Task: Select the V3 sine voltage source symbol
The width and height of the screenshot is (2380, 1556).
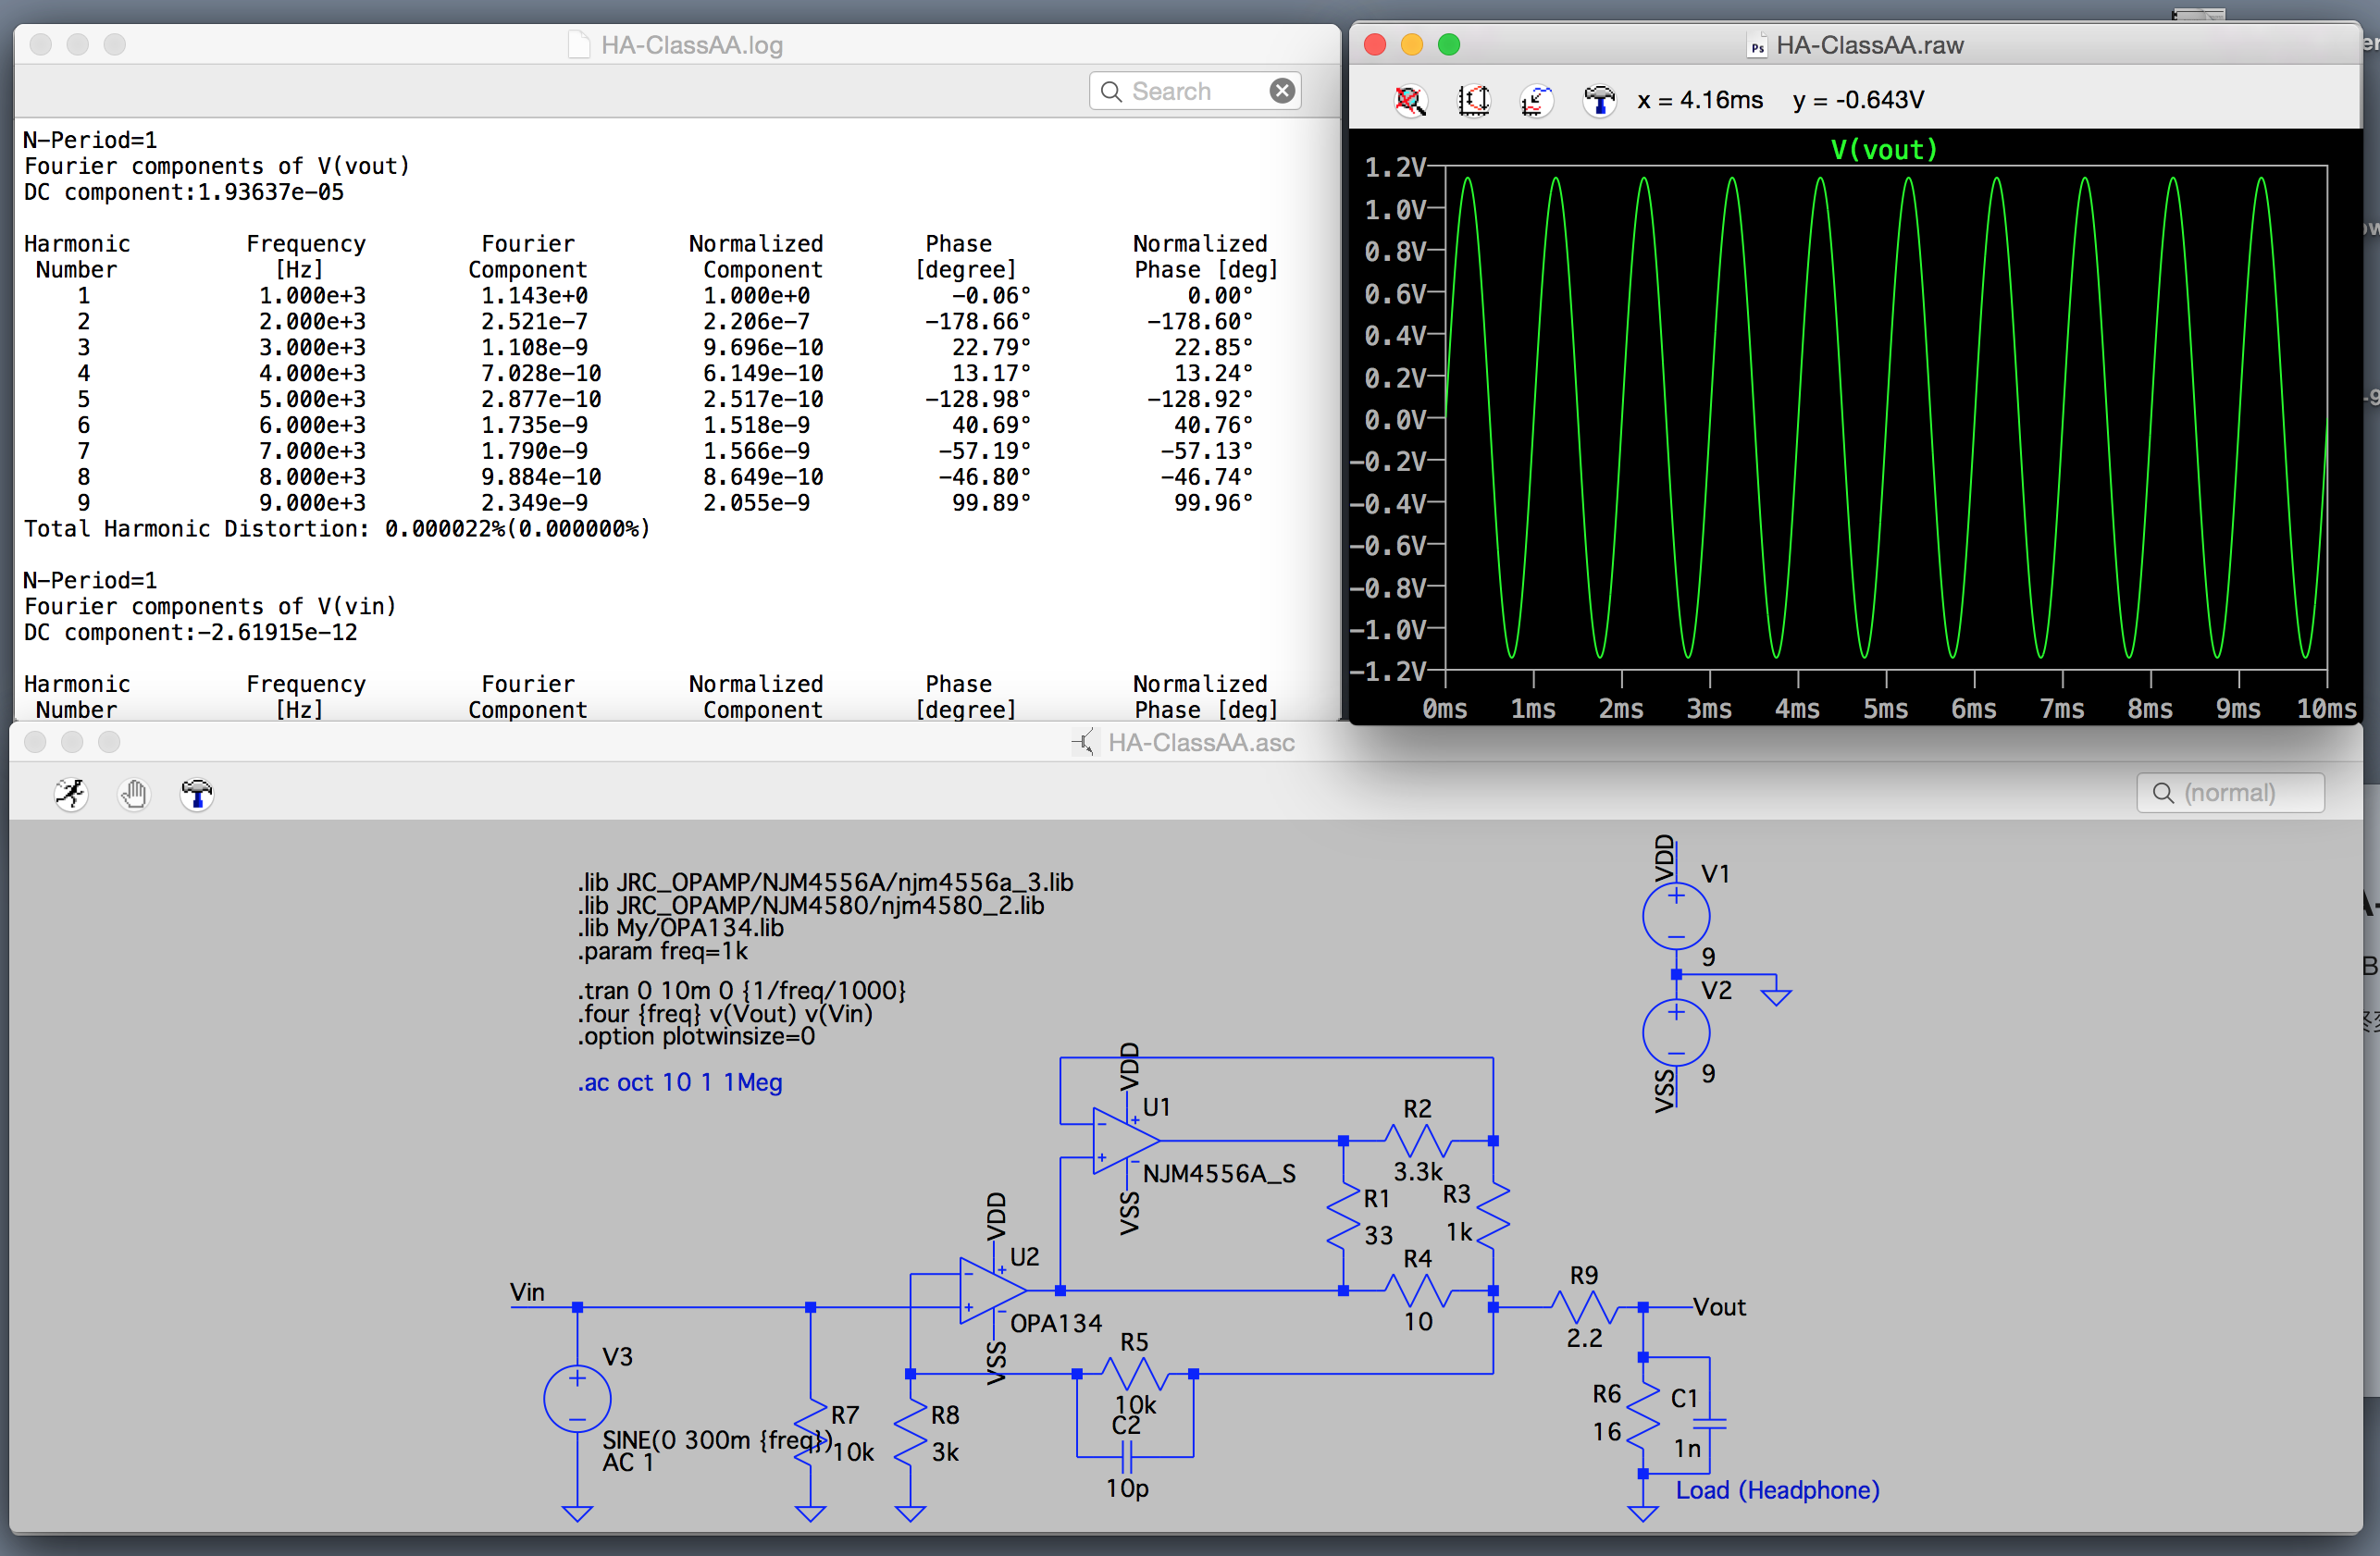Action: [x=577, y=1398]
